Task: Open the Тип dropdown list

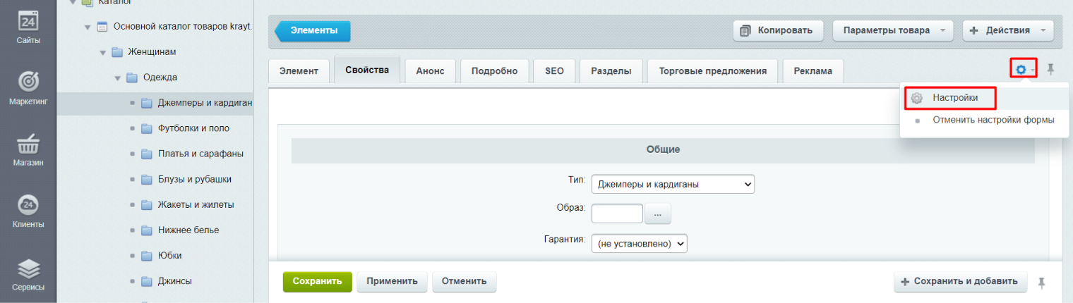Action: coord(672,185)
